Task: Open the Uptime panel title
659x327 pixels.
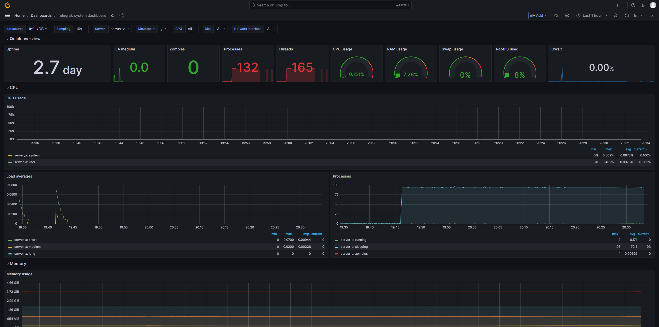Action: click(13, 49)
